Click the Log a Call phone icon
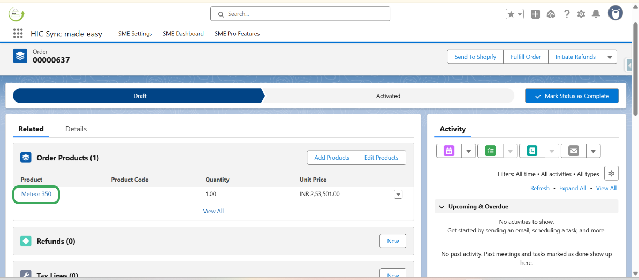Screen dimensions: 639x280 click(x=532, y=151)
